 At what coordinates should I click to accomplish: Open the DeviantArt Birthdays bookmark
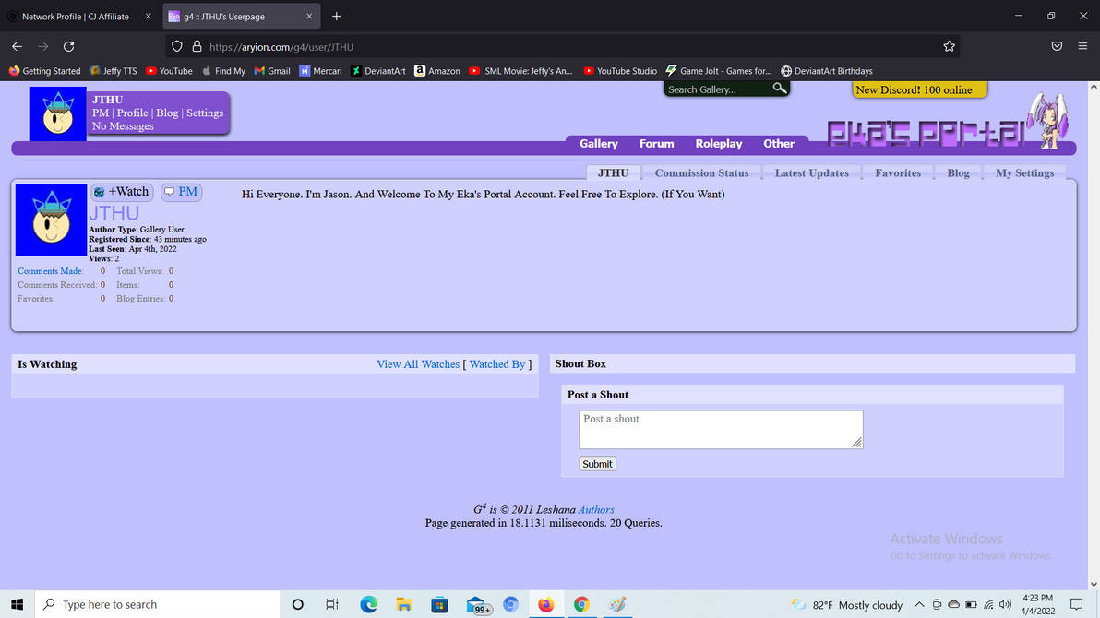[x=827, y=71]
